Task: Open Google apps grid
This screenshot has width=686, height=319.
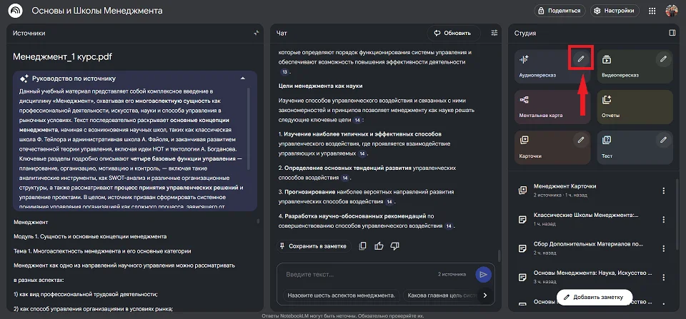Action: (652, 11)
